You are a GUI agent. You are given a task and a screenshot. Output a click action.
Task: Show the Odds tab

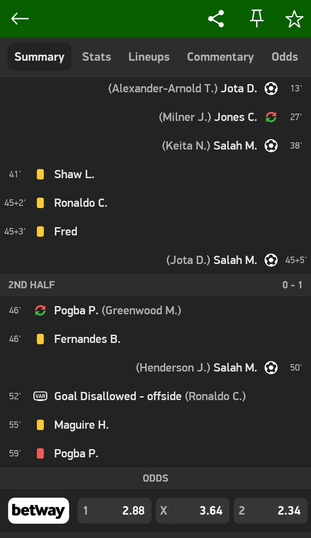[x=285, y=57]
